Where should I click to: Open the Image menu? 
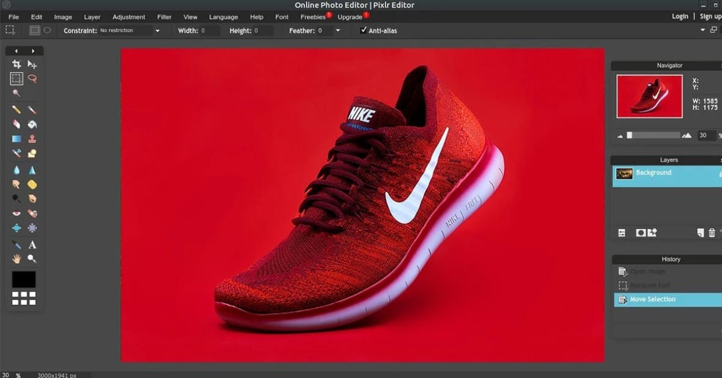coord(63,17)
